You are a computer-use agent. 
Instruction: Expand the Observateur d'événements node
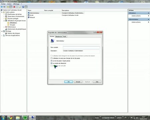(4, 16)
